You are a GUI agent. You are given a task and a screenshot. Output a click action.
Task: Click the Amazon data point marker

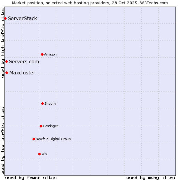42,54
